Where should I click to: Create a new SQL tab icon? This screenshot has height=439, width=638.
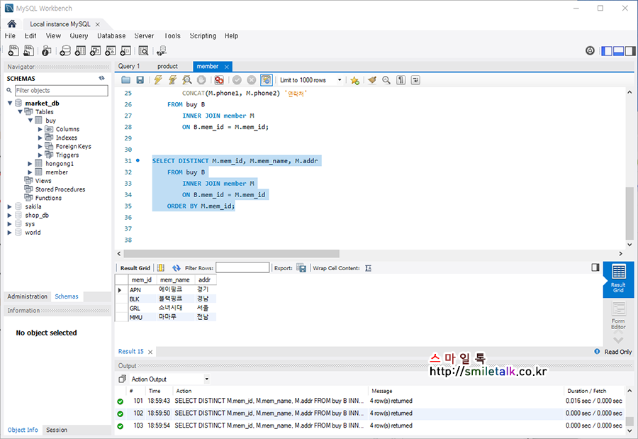click(x=13, y=50)
